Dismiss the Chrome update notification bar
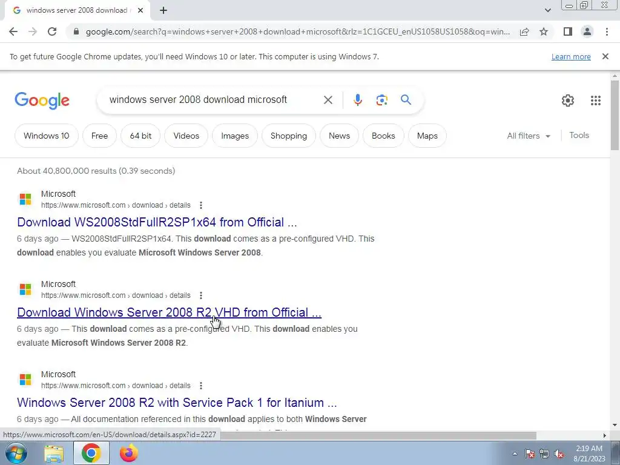The height and width of the screenshot is (465, 620). pos(605,56)
